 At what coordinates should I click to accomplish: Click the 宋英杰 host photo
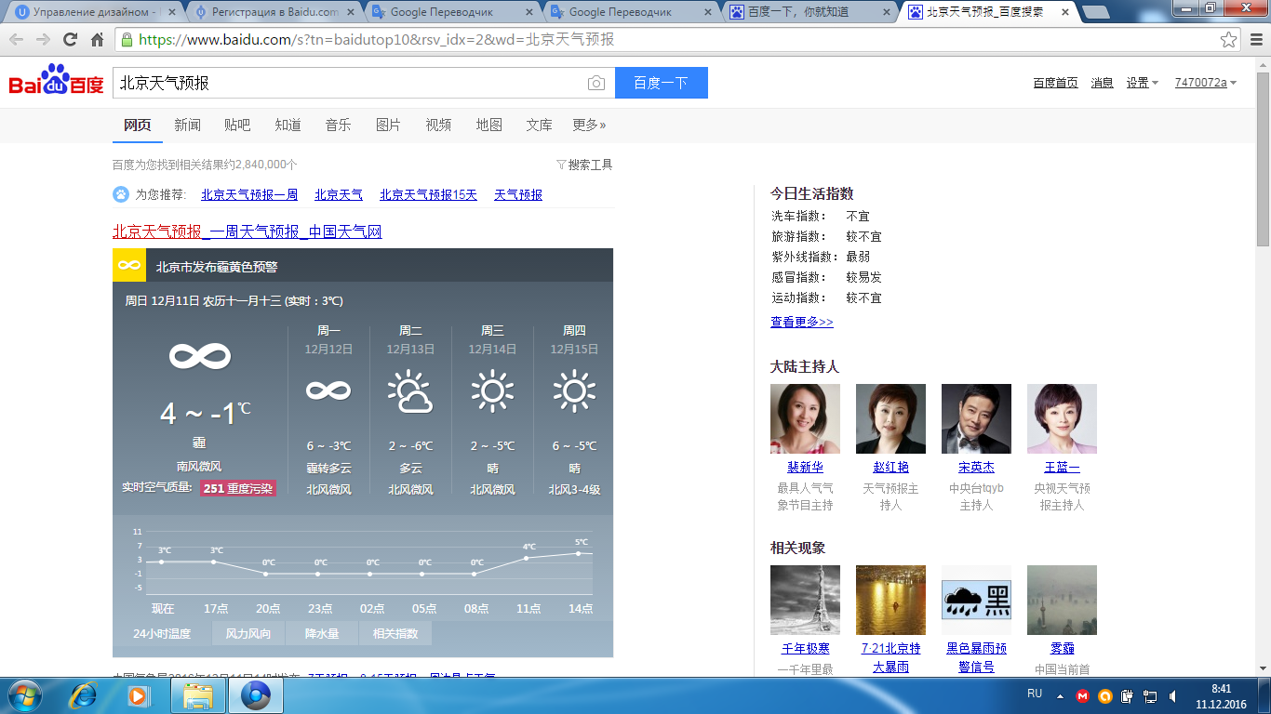coord(976,418)
